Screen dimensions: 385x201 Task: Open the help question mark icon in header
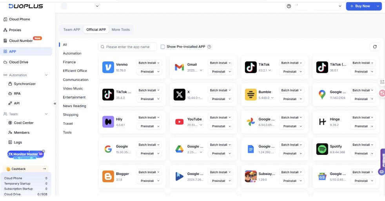(289, 6)
